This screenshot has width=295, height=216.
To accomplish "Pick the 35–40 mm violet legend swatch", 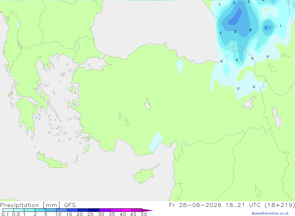I will tap(115, 210).
